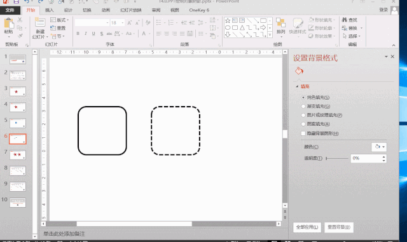Click the Justify alignment icon
This screenshot has height=242, width=407.
pyautogui.click(x=183, y=34)
